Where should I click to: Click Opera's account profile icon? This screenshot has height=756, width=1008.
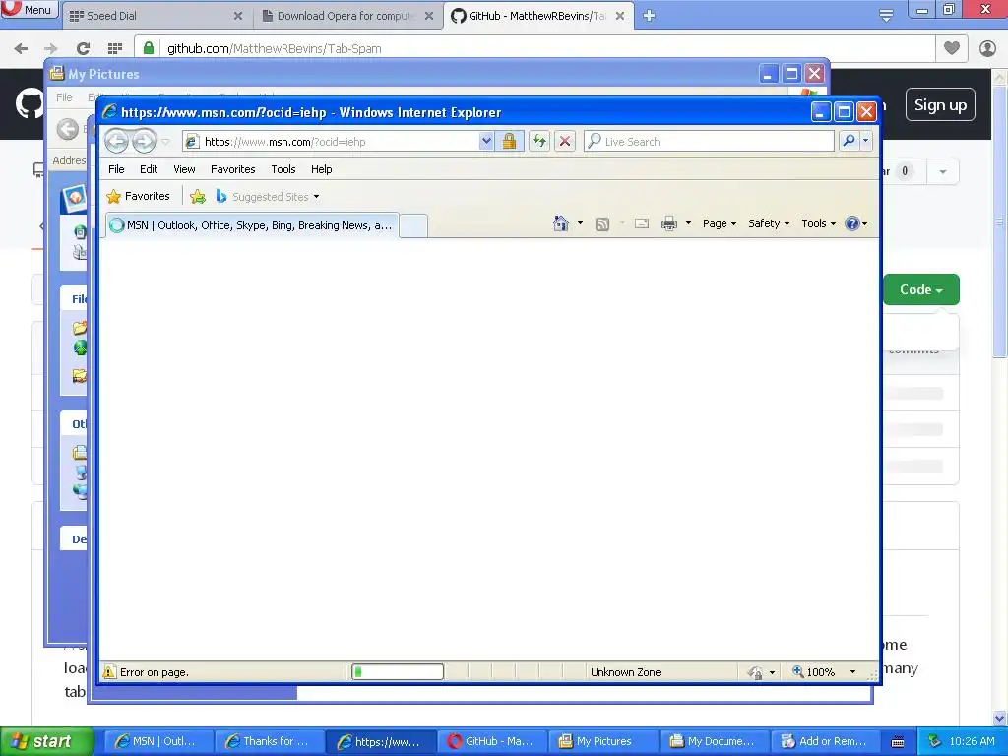[x=987, y=48]
